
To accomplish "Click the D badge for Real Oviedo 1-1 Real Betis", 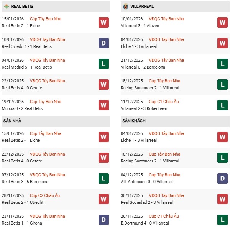I will tap(103, 43).
